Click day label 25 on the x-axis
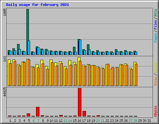Viewport: 159px width, 124px height. (x=121, y=121)
